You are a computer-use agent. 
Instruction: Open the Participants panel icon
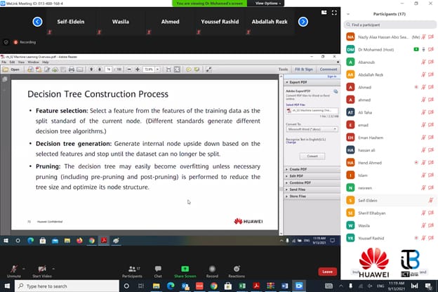point(132,269)
